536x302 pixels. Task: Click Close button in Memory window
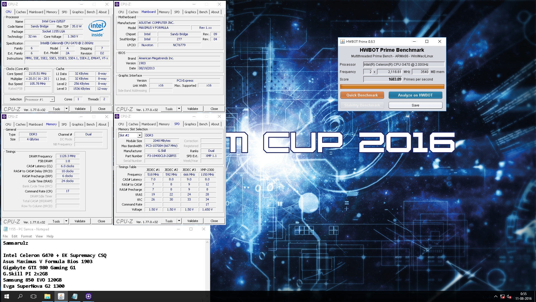pos(101,221)
